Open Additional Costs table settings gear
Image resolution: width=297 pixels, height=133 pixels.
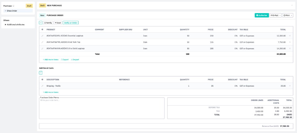42,79
